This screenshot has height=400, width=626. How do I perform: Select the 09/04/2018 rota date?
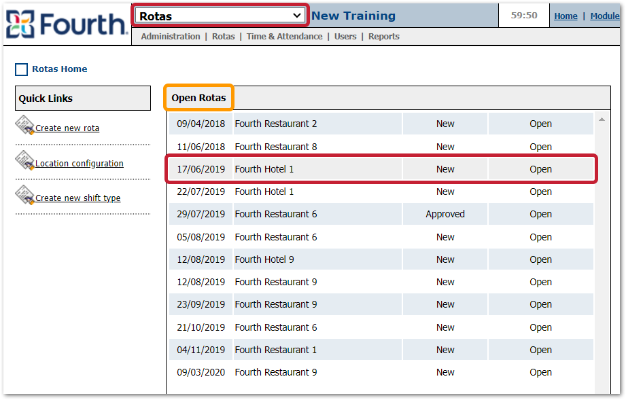click(201, 124)
